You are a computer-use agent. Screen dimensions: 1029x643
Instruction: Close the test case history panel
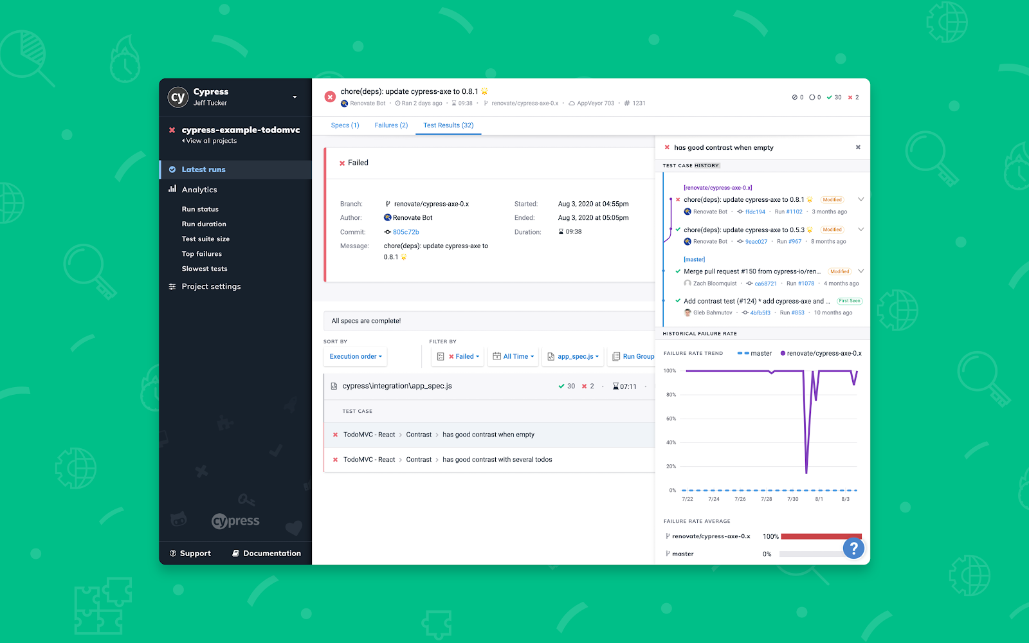(x=858, y=147)
